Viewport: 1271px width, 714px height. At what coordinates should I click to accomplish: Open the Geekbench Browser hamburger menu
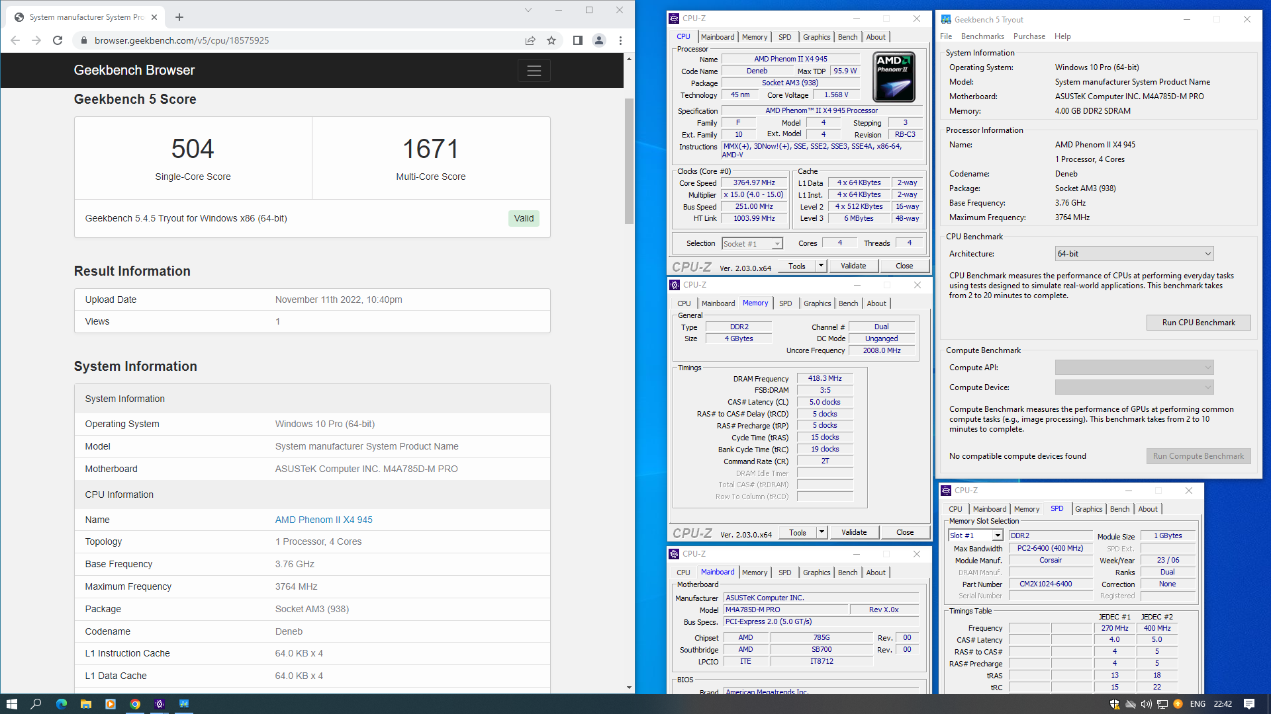[x=534, y=70]
